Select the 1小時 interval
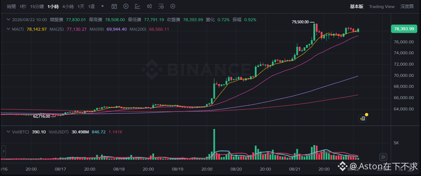This screenshot has width=421, height=176. tap(53, 7)
